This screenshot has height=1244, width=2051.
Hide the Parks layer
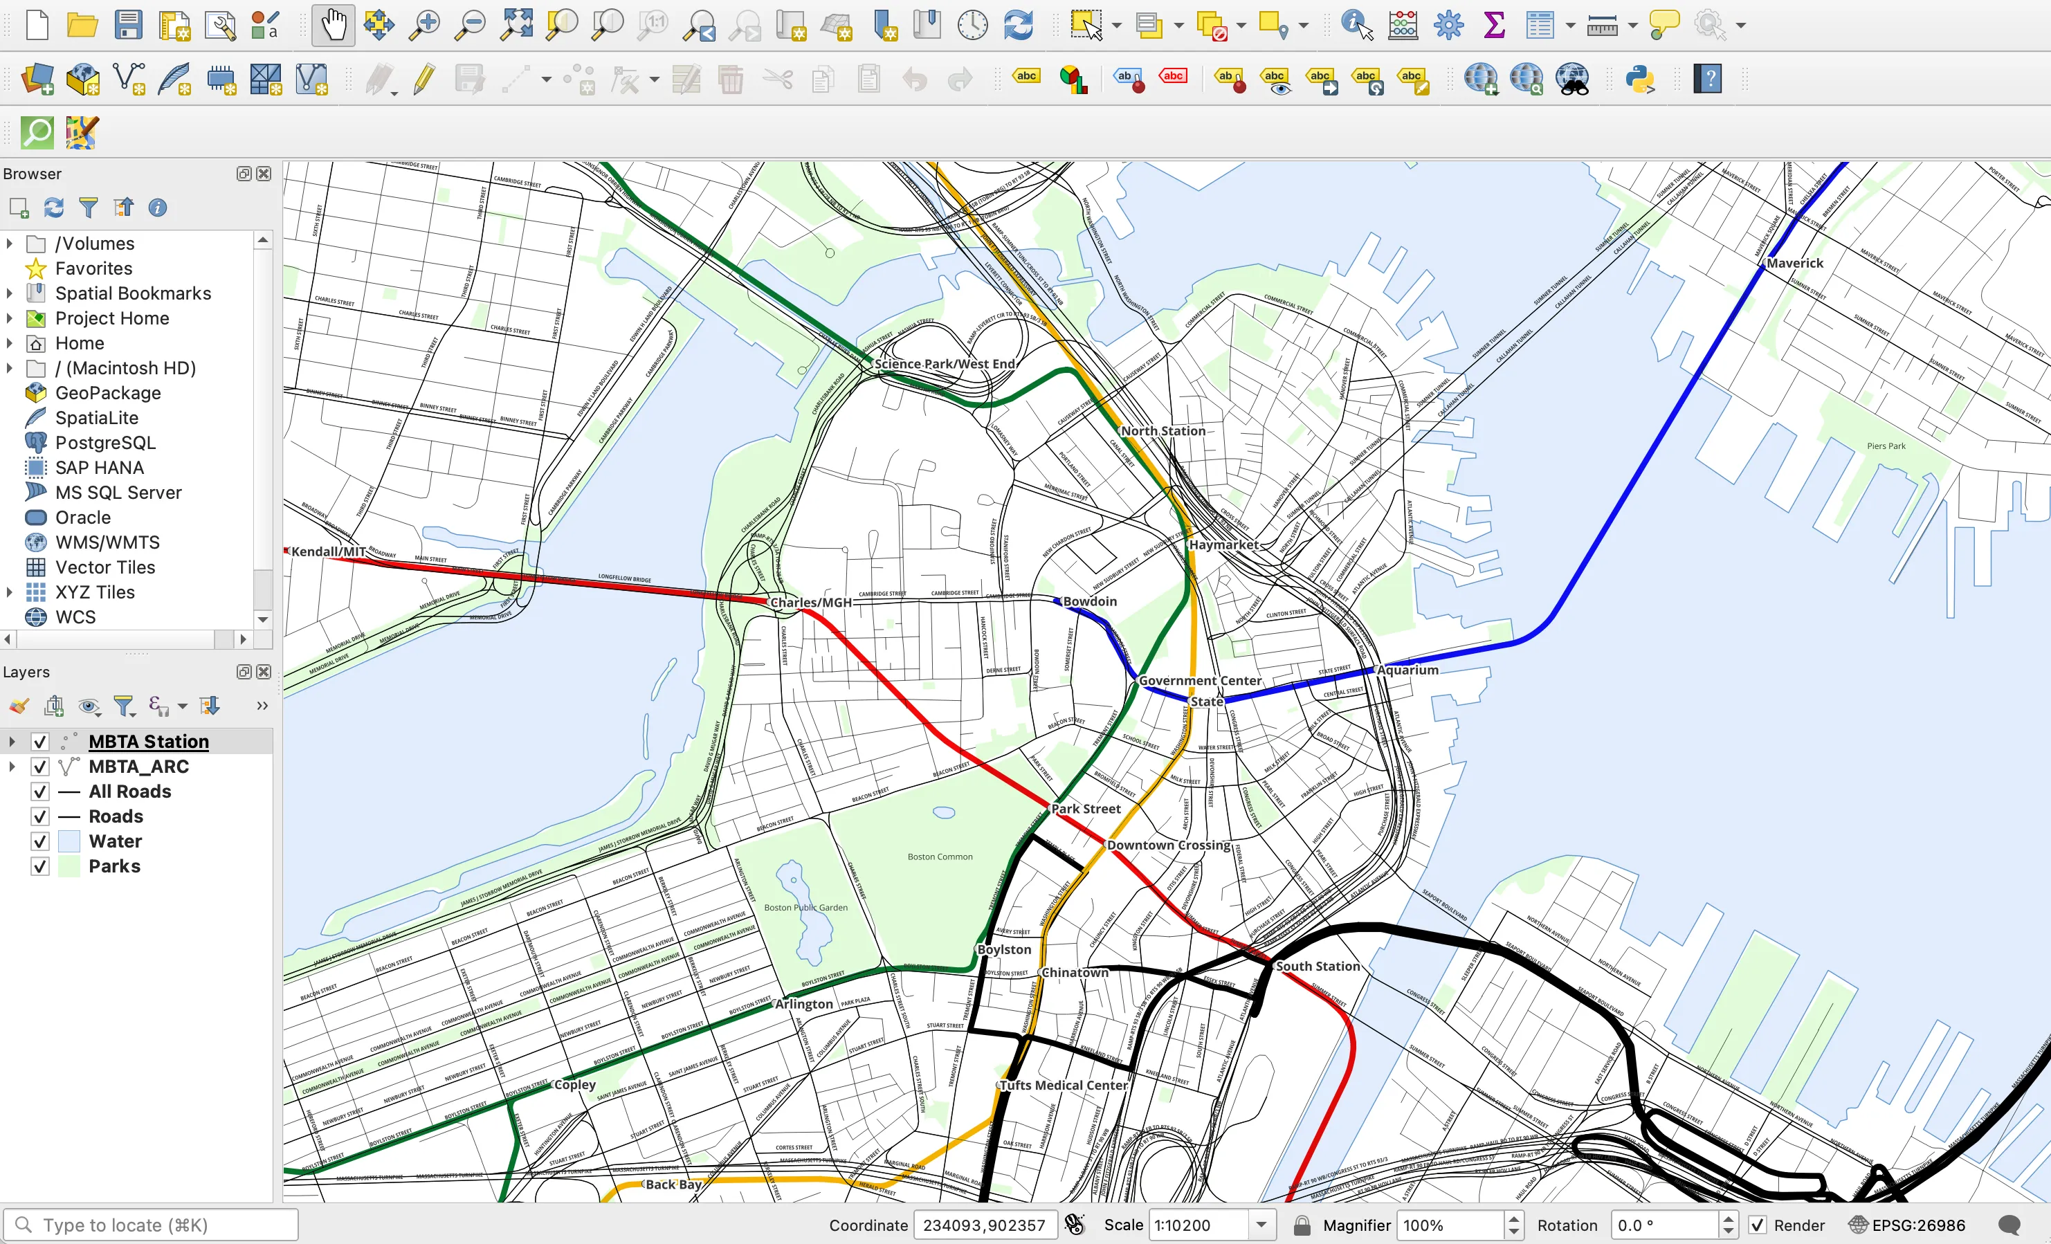coord(40,866)
